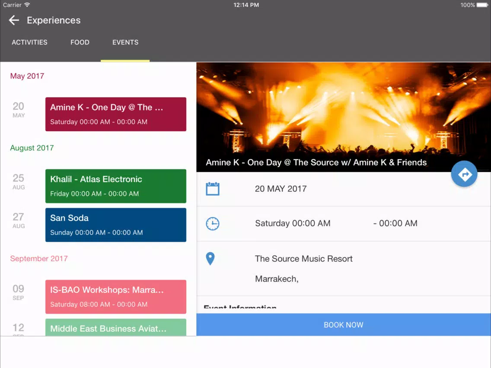Open the San Soda event card

[116, 225]
